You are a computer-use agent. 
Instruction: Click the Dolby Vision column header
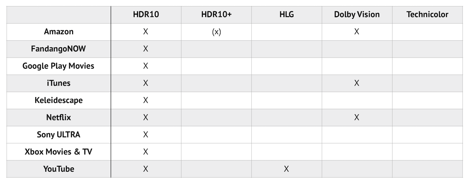pos(357,15)
